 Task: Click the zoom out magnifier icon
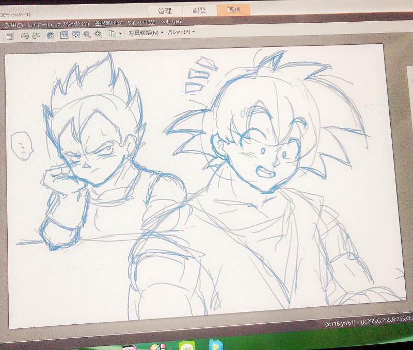[87, 34]
